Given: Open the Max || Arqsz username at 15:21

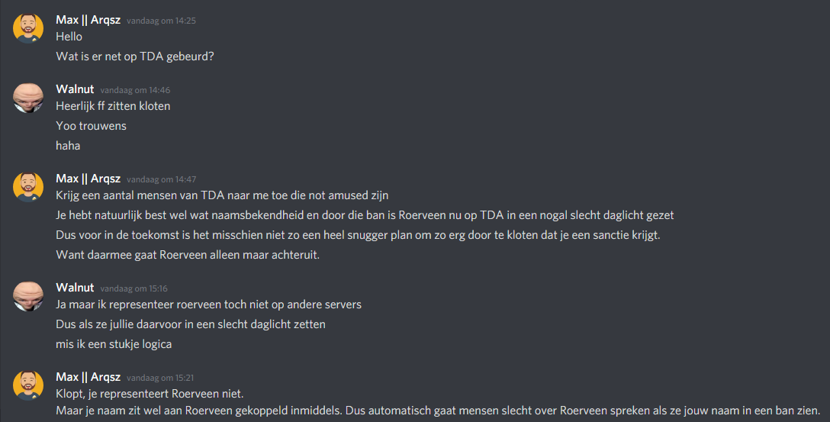Looking at the screenshot, I should [88, 377].
